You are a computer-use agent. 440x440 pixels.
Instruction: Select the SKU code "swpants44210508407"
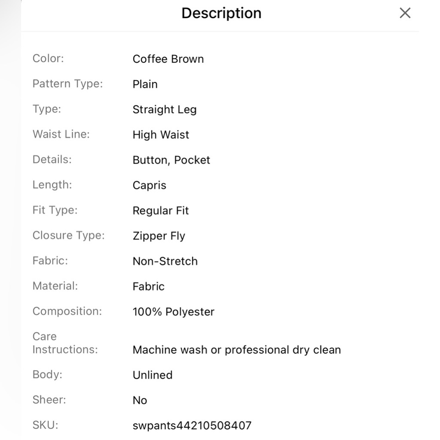pyautogui.click(x=192, y=425)
